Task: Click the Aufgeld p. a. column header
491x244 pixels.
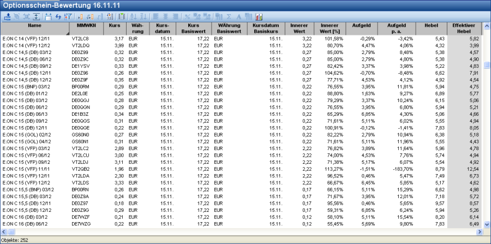Action: pyautogui.click(x=396, y=28)
